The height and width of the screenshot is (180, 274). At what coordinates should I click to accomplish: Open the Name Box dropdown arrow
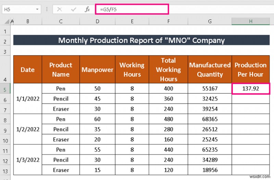pyautogui.click(x=37, y=9)
